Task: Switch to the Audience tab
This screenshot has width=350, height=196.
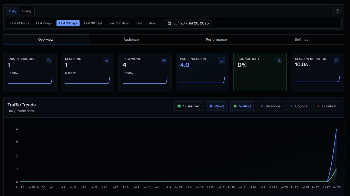Action: (x=131, y=39)
